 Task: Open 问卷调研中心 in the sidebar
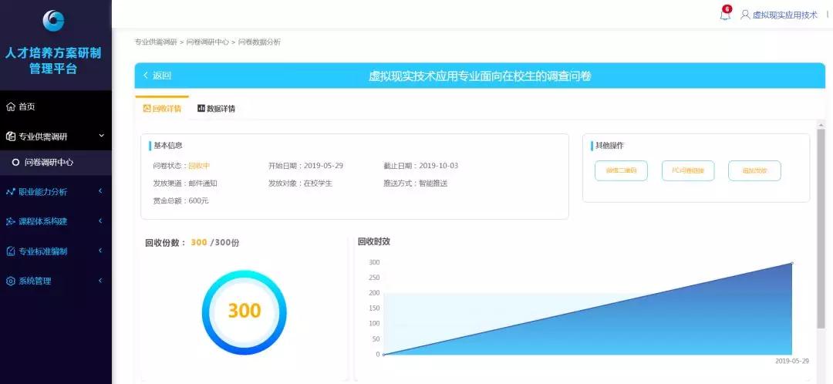click(49, 162)
